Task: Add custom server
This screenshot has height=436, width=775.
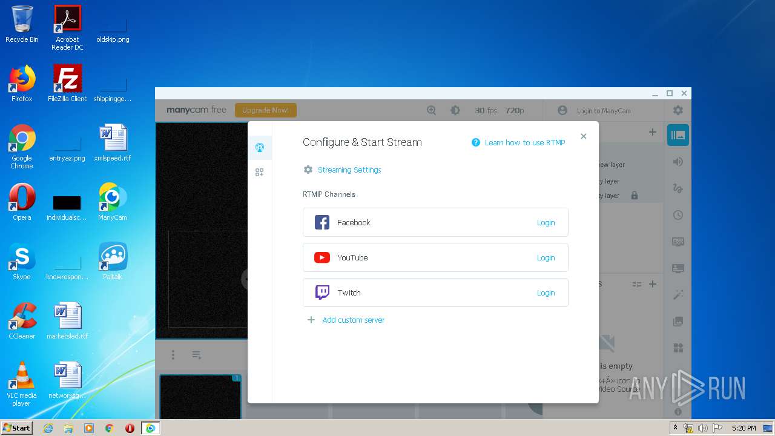Action: [x=353, y=320]
